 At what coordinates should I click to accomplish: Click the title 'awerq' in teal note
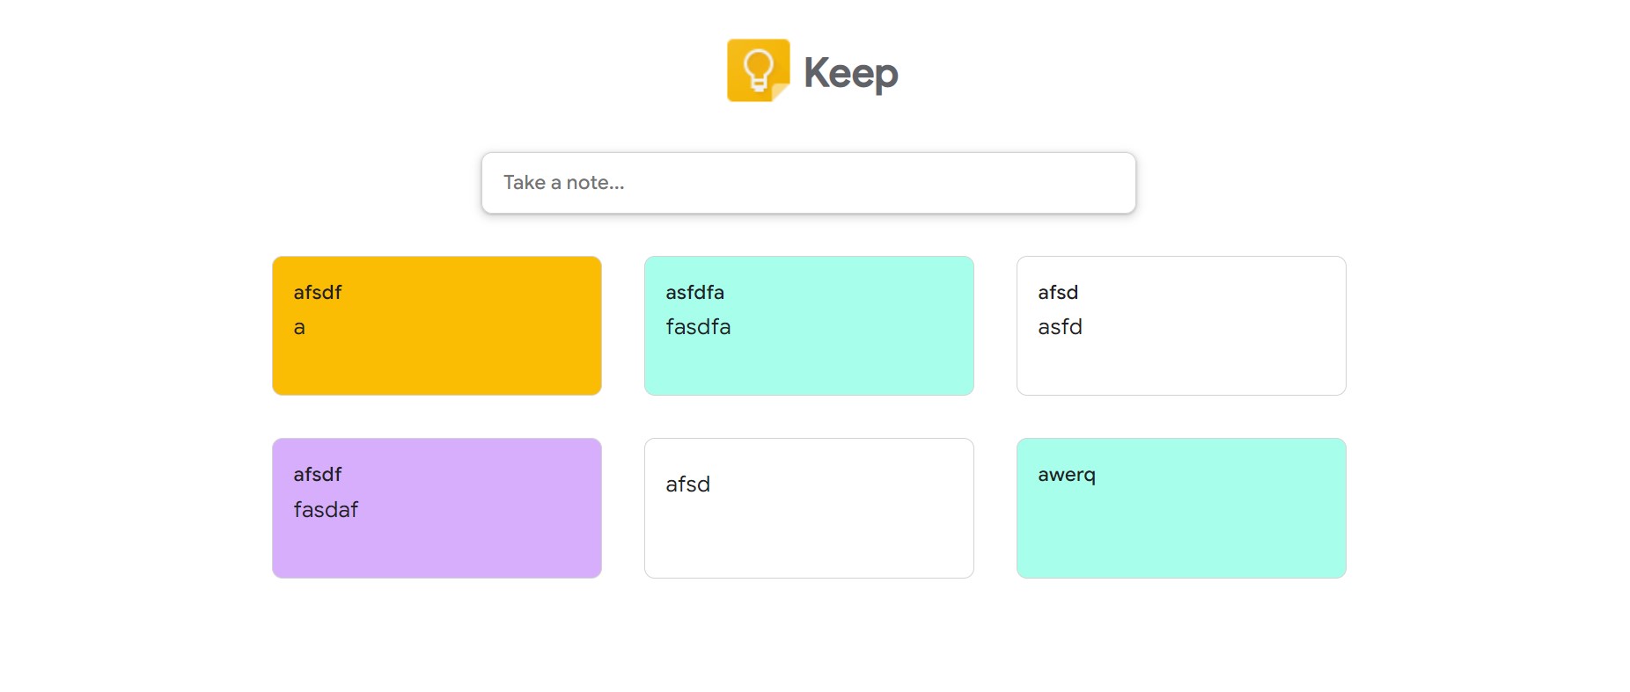1067,475
